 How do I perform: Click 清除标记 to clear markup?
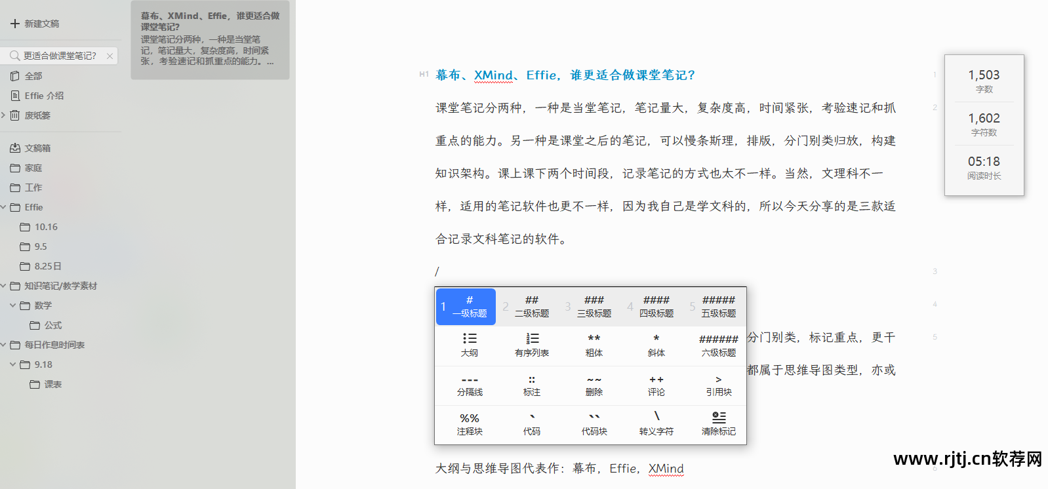tap(718, 425)
